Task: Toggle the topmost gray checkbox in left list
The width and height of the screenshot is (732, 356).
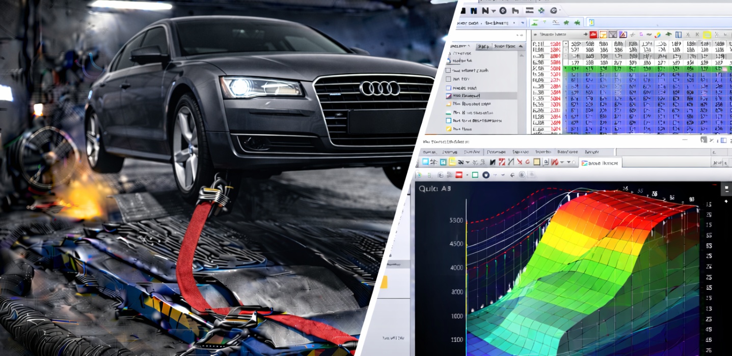Action: click(x=448, y=71)
